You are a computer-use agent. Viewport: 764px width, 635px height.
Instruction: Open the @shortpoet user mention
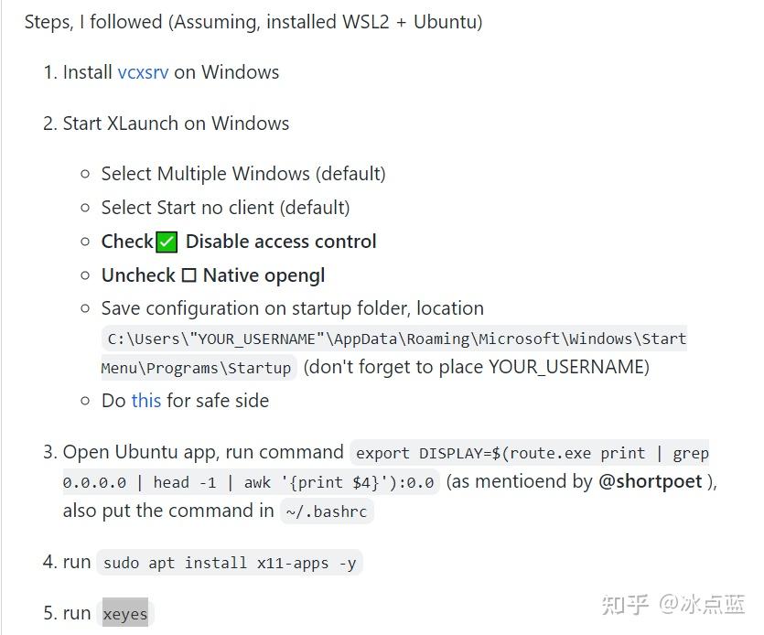click(x=650, y=481)
